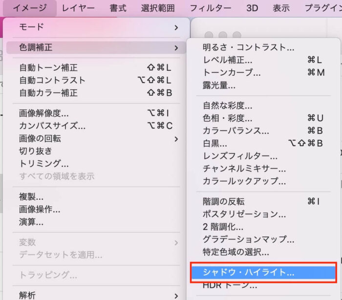Open 特定色域の選択 adjustment

point(263,252)
